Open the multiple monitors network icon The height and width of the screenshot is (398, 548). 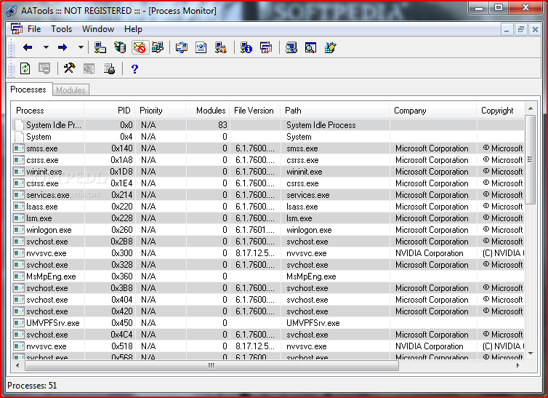click(x=158, y=47)
